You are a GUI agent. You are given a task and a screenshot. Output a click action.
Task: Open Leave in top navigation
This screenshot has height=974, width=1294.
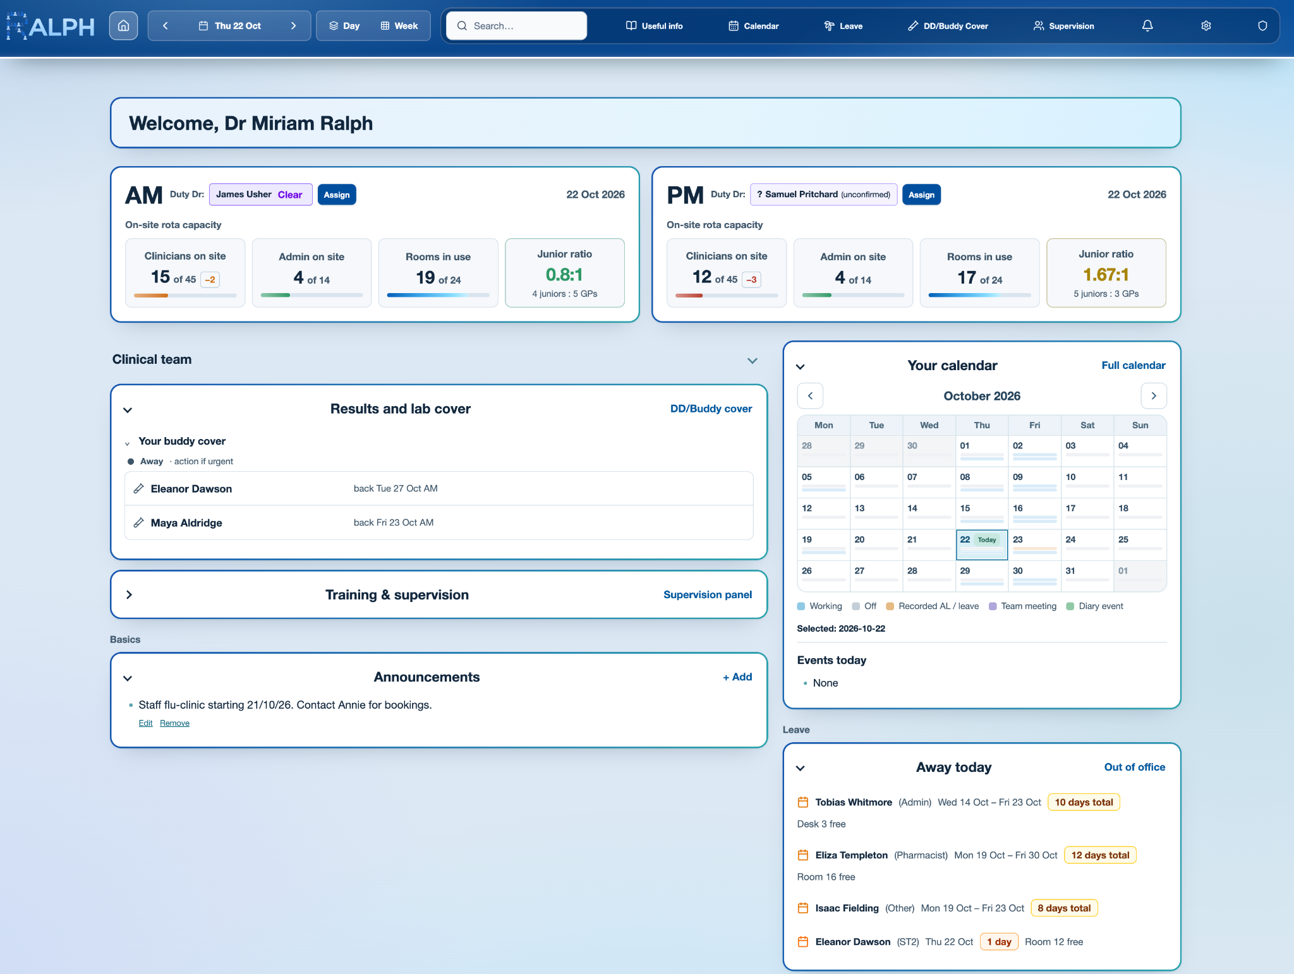843,26
